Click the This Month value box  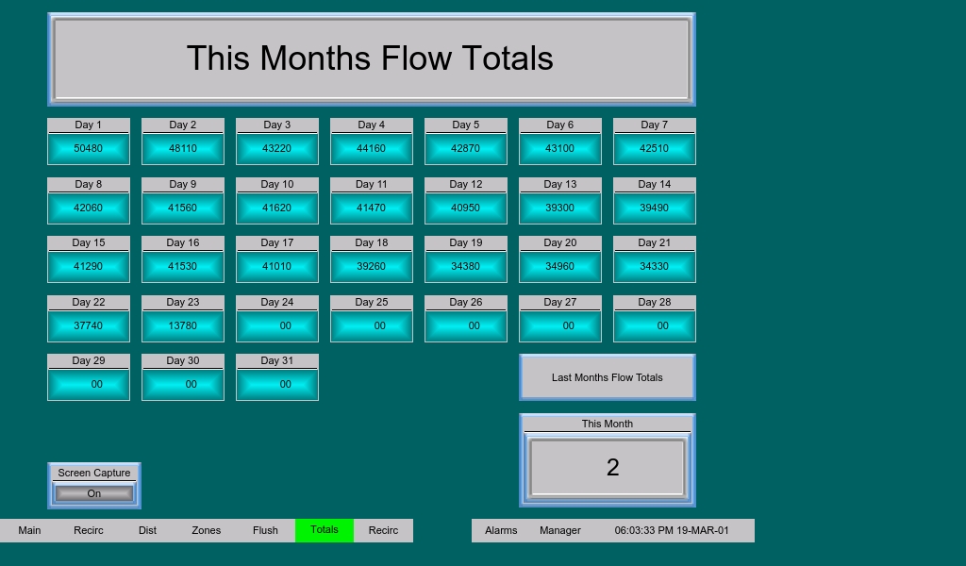[607, 467]
